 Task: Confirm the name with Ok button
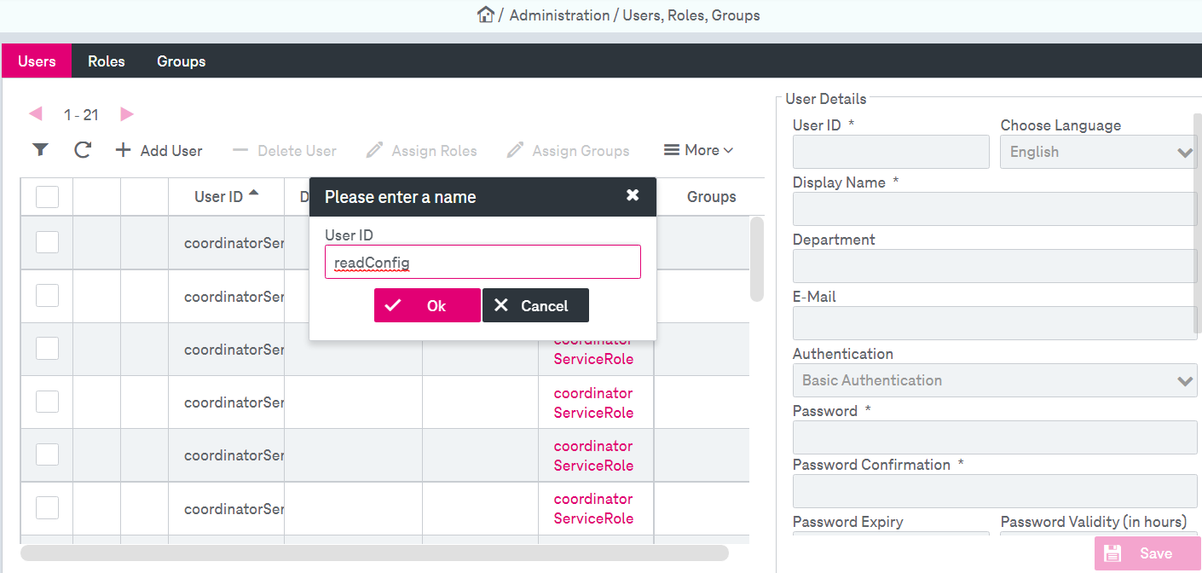coord(427,305)
